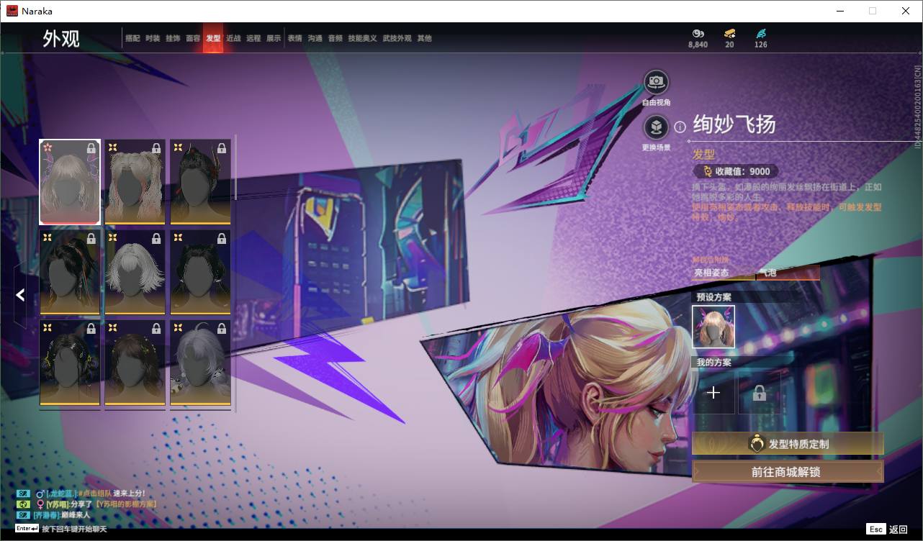Open the 面容 tab
This screenshot has height=541, width=923.
[x=193, y=38]
